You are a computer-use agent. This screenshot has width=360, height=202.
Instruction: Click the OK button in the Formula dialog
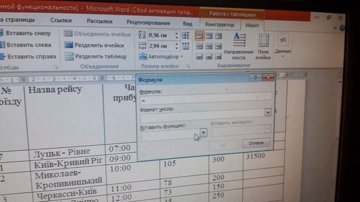[223, 145]
